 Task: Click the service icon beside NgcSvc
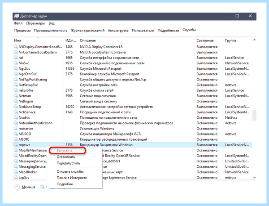point(16,68)
